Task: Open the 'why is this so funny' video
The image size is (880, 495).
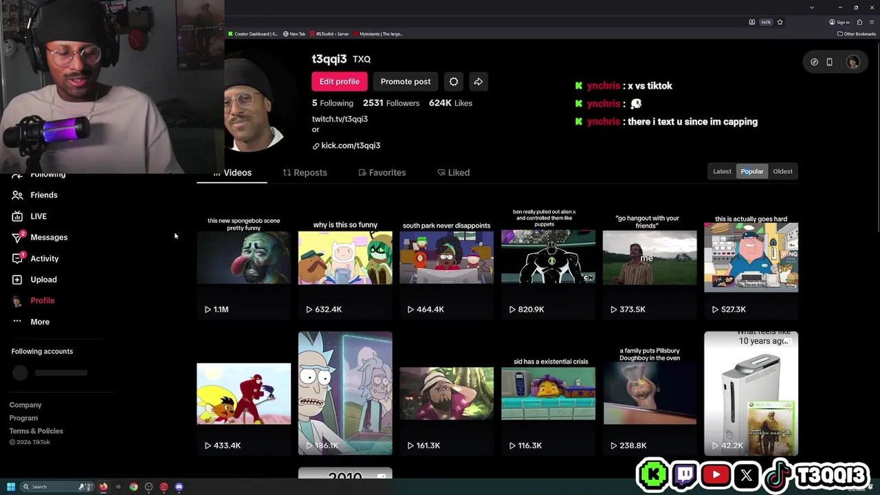Action: (x=345, y=257)
